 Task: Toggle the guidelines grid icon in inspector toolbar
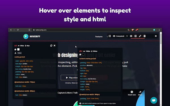coord(131,36)
